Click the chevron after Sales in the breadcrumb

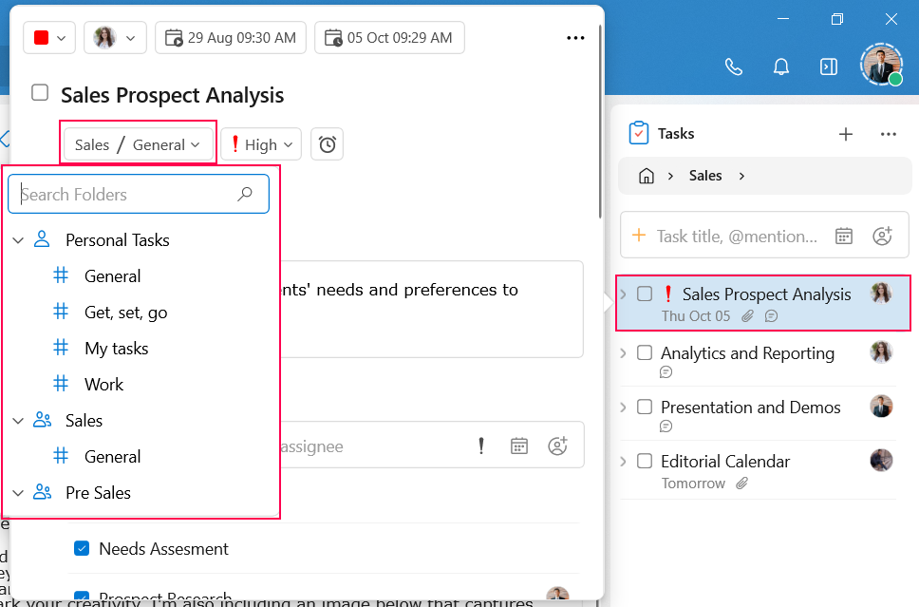click(741, 176)
